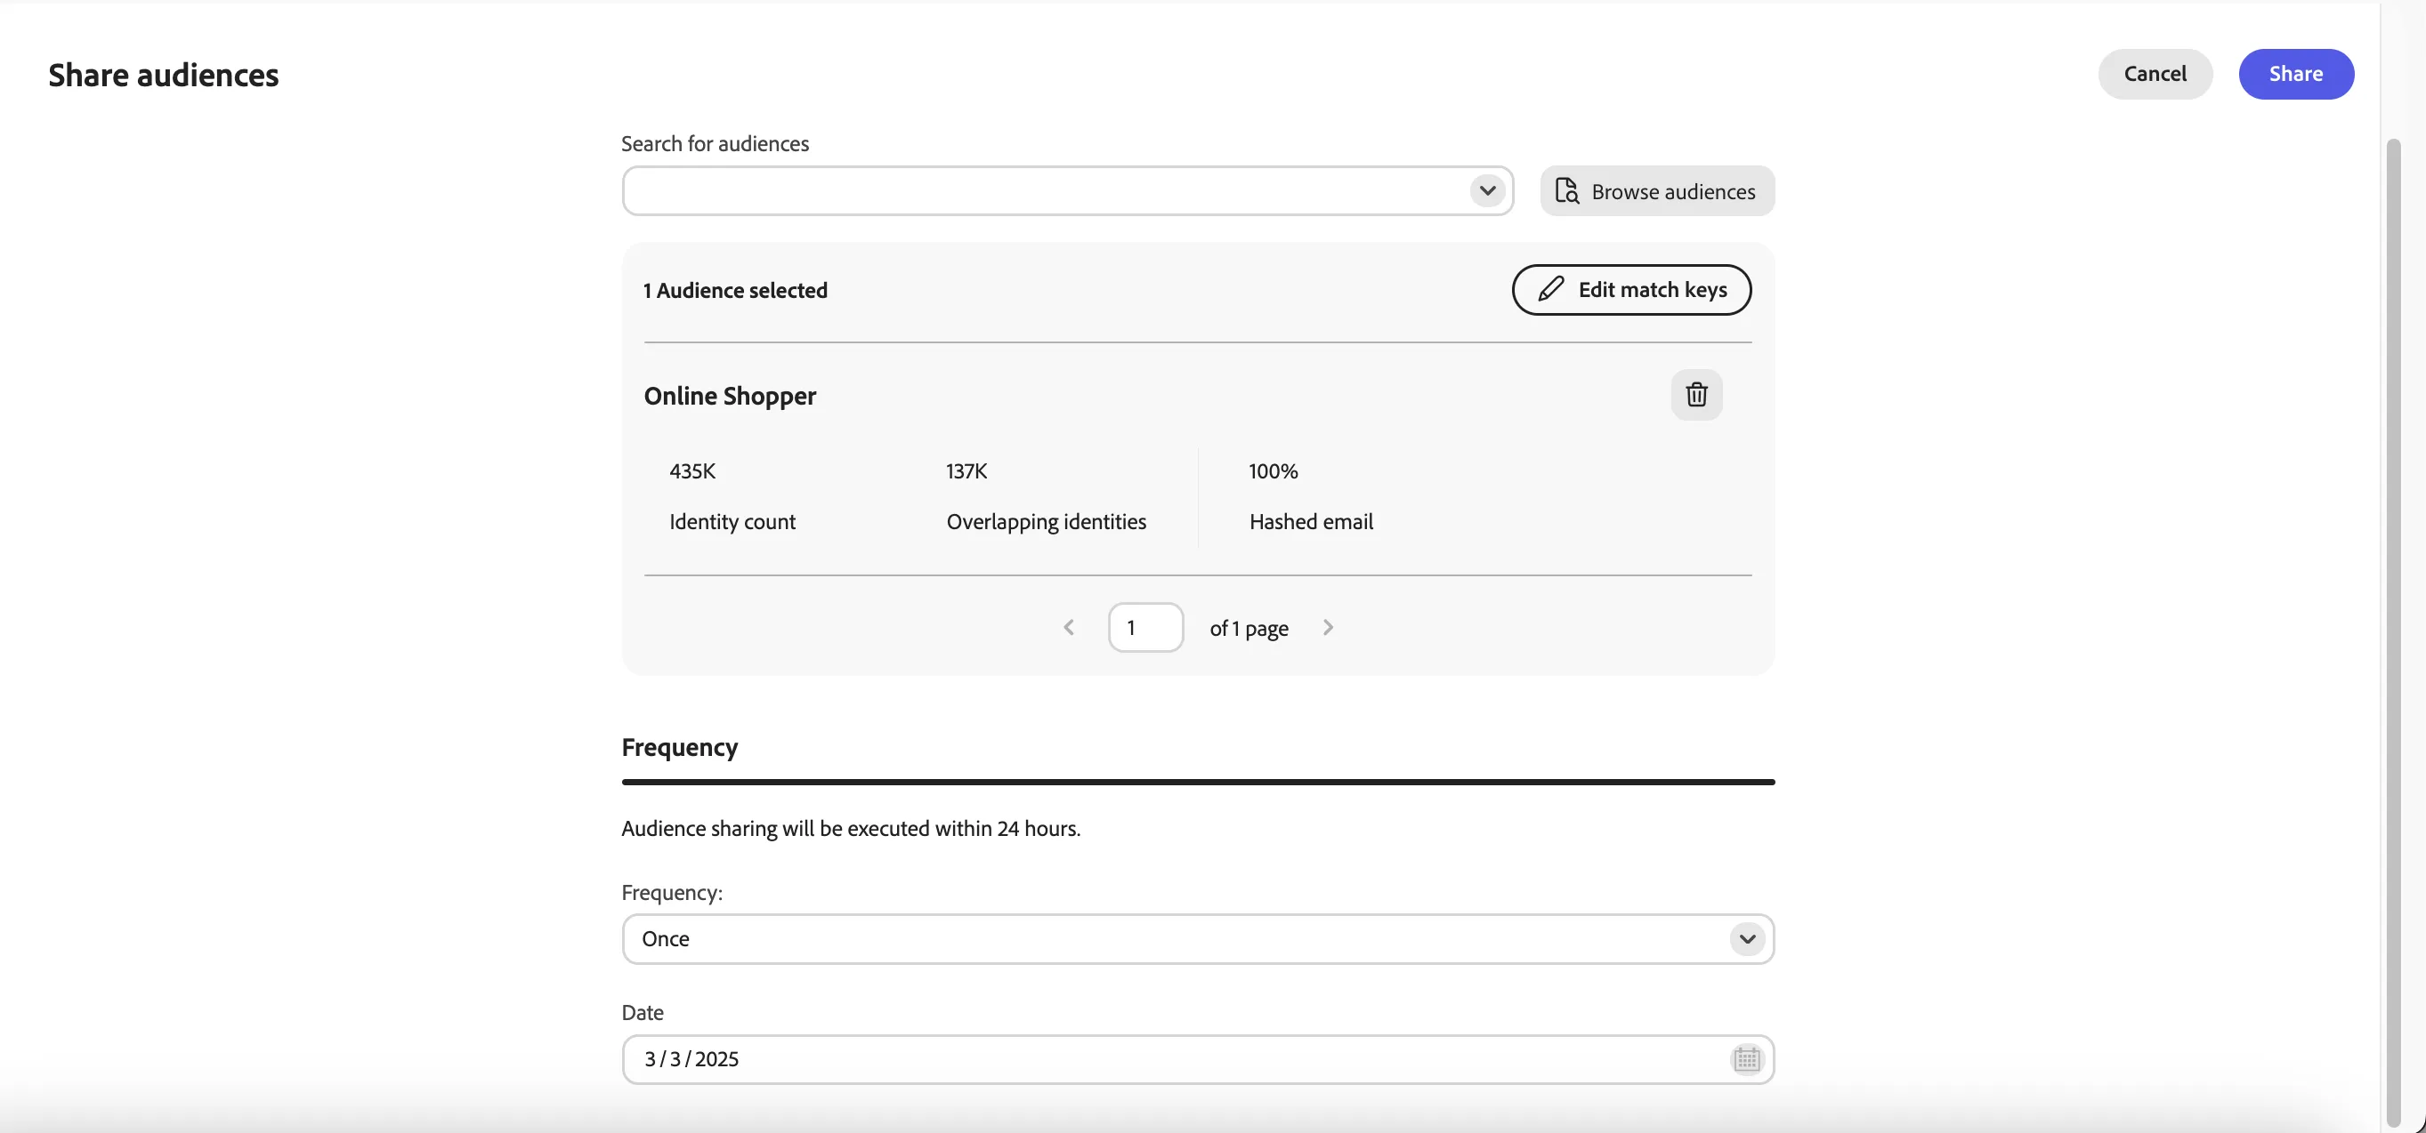Open the calendar picker icon in Date field
The image size is (2426, 1133).
pos(1746,1058)
